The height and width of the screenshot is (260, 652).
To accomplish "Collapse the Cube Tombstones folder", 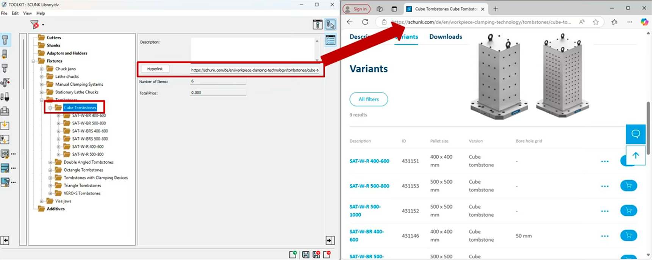I will pyautogui.click(x=50, y=108).
